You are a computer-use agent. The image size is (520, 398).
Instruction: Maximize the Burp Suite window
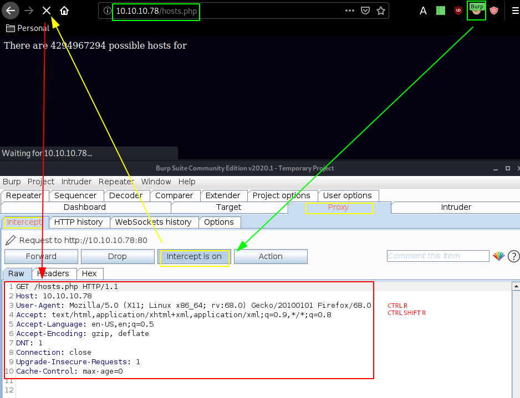(508, 168)
